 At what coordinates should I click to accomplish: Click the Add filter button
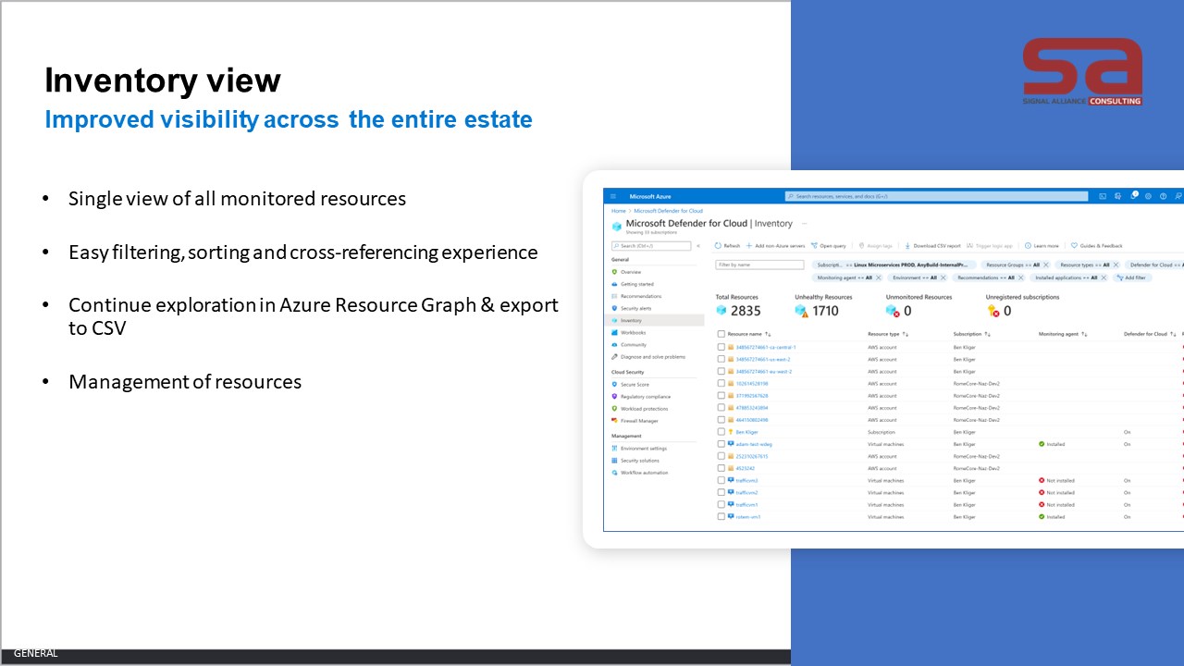click(x=1132, y=277)
